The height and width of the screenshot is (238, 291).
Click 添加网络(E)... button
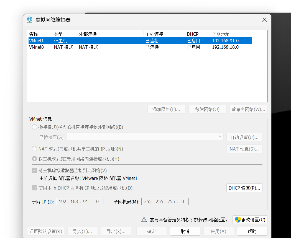[x=166, y=109]
